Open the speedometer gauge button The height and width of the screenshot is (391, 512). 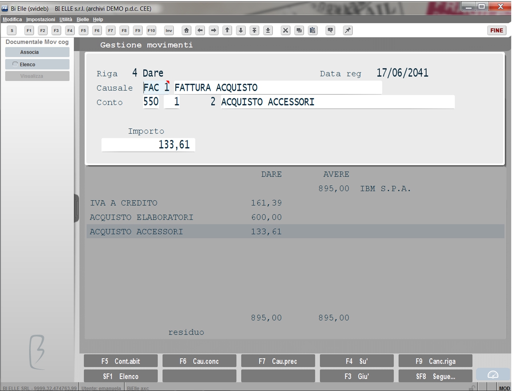[493, 375]
